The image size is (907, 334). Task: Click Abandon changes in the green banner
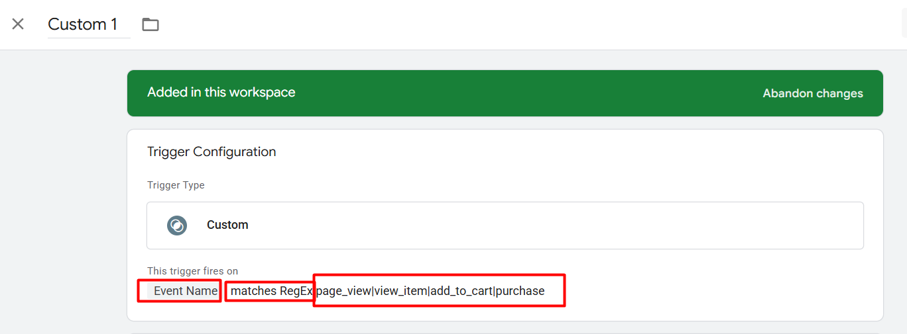coord(812,93)
